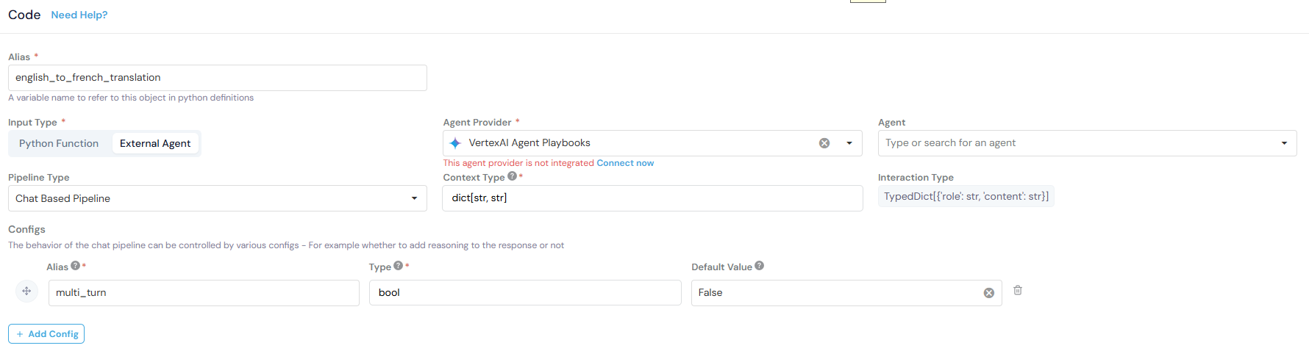Select Python Function input type
The image size is (1309, 351).
[59, 144]
